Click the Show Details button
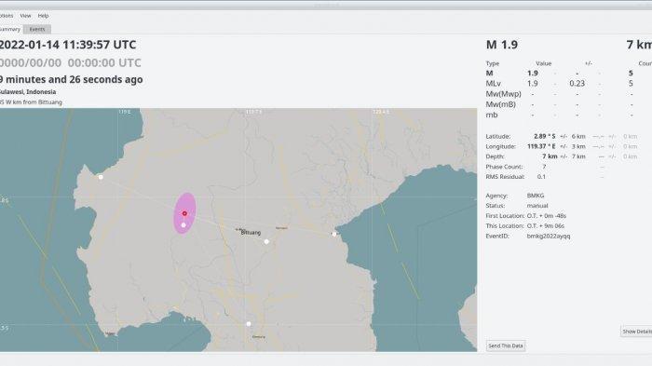 [x=636, y=332]
